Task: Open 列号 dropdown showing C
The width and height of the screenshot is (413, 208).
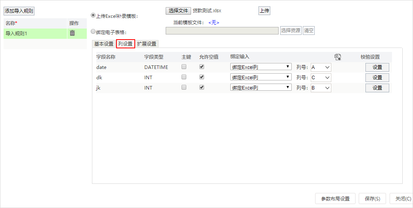Action: [x=321, y=77]
